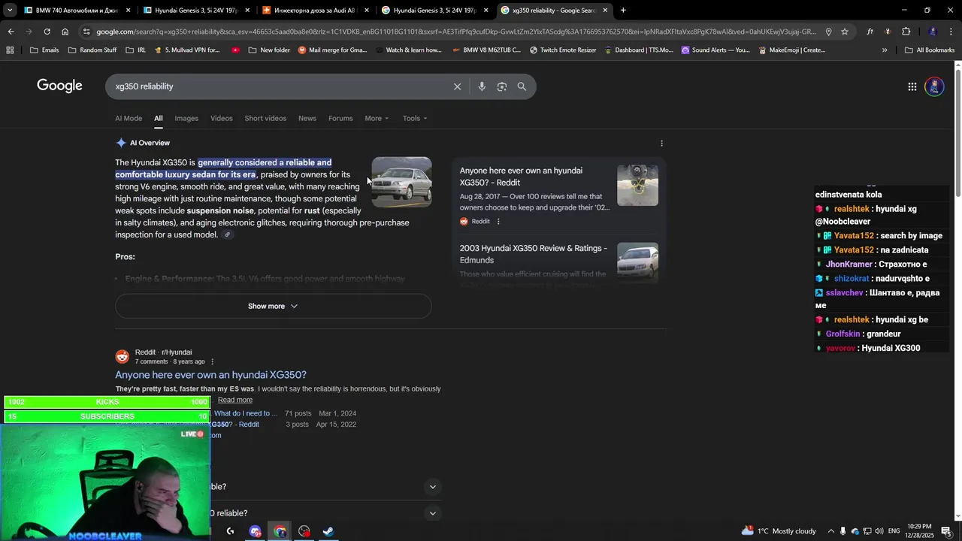Screen dimensions: 962x541
Task: Go back to the previous page
Action: point(11,32)
